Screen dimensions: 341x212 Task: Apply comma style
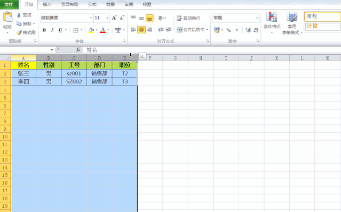[236, 30]
